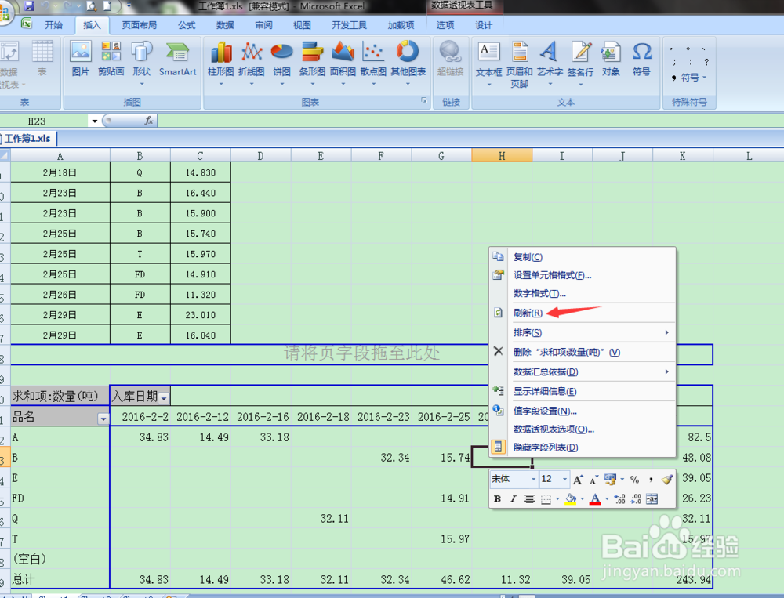The width and height of the screenshot is (784, 598).
Task: Click the 表 table icon
Action: (42, 59)
